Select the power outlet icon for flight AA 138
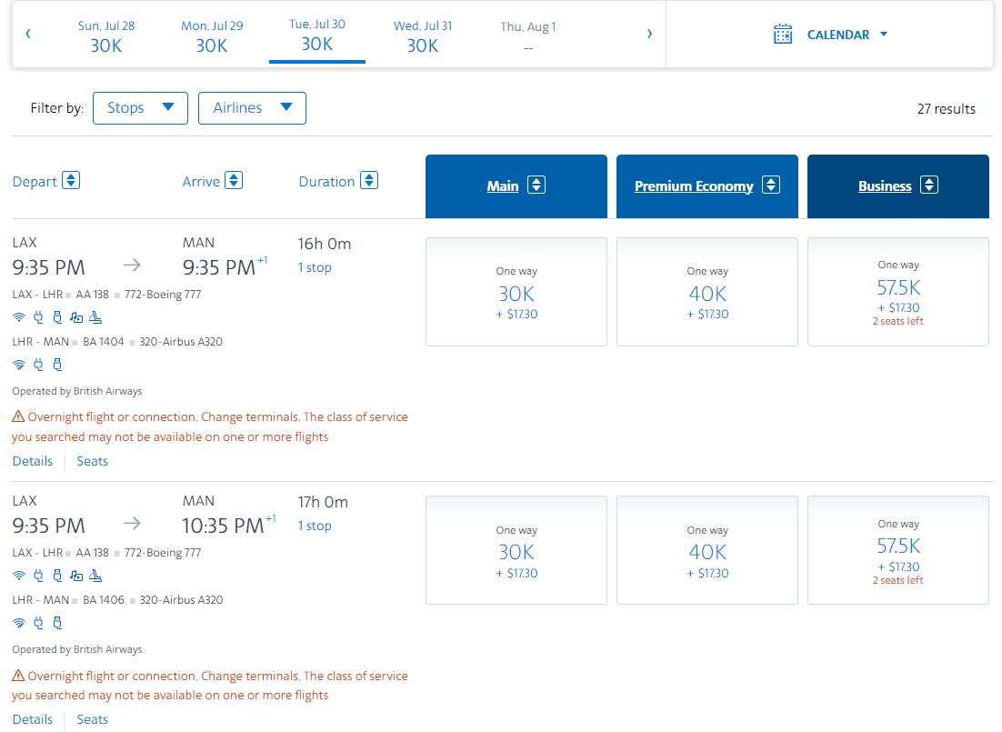1002x732 pixels. (x=38, y=316)
